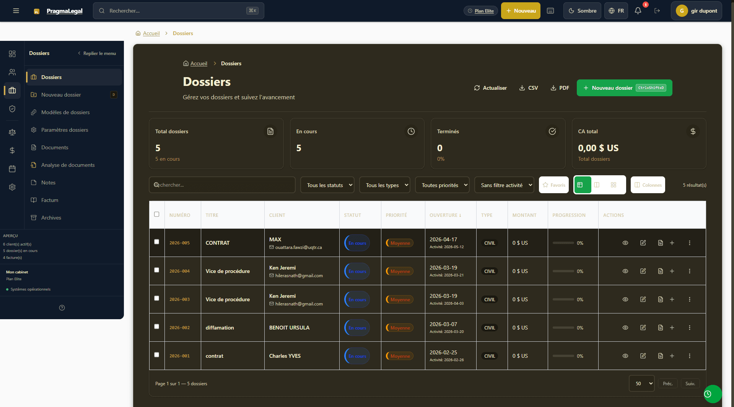Open the notifications bell

pyautogui.click(x=638, y=11)
